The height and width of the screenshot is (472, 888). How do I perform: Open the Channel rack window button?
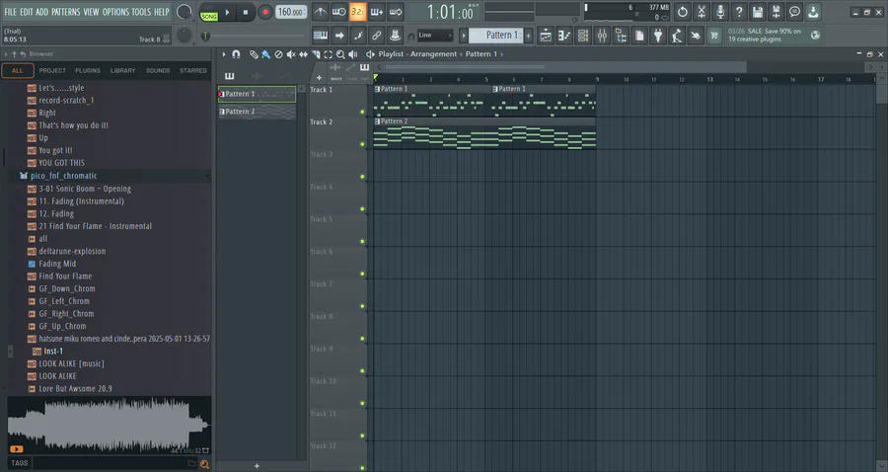pos(583,36)
